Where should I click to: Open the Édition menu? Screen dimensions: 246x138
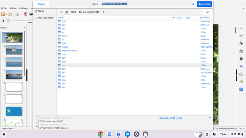click(x=13, y=8)
